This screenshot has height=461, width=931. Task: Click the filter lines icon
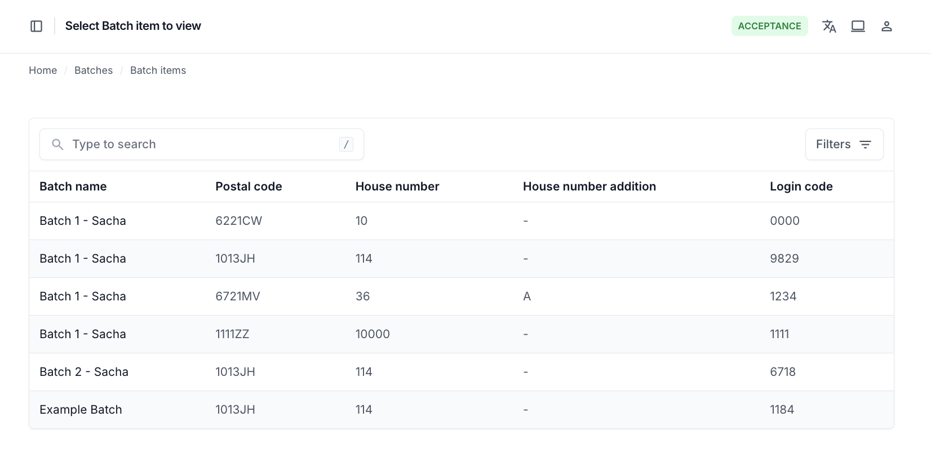pos(865,145)
